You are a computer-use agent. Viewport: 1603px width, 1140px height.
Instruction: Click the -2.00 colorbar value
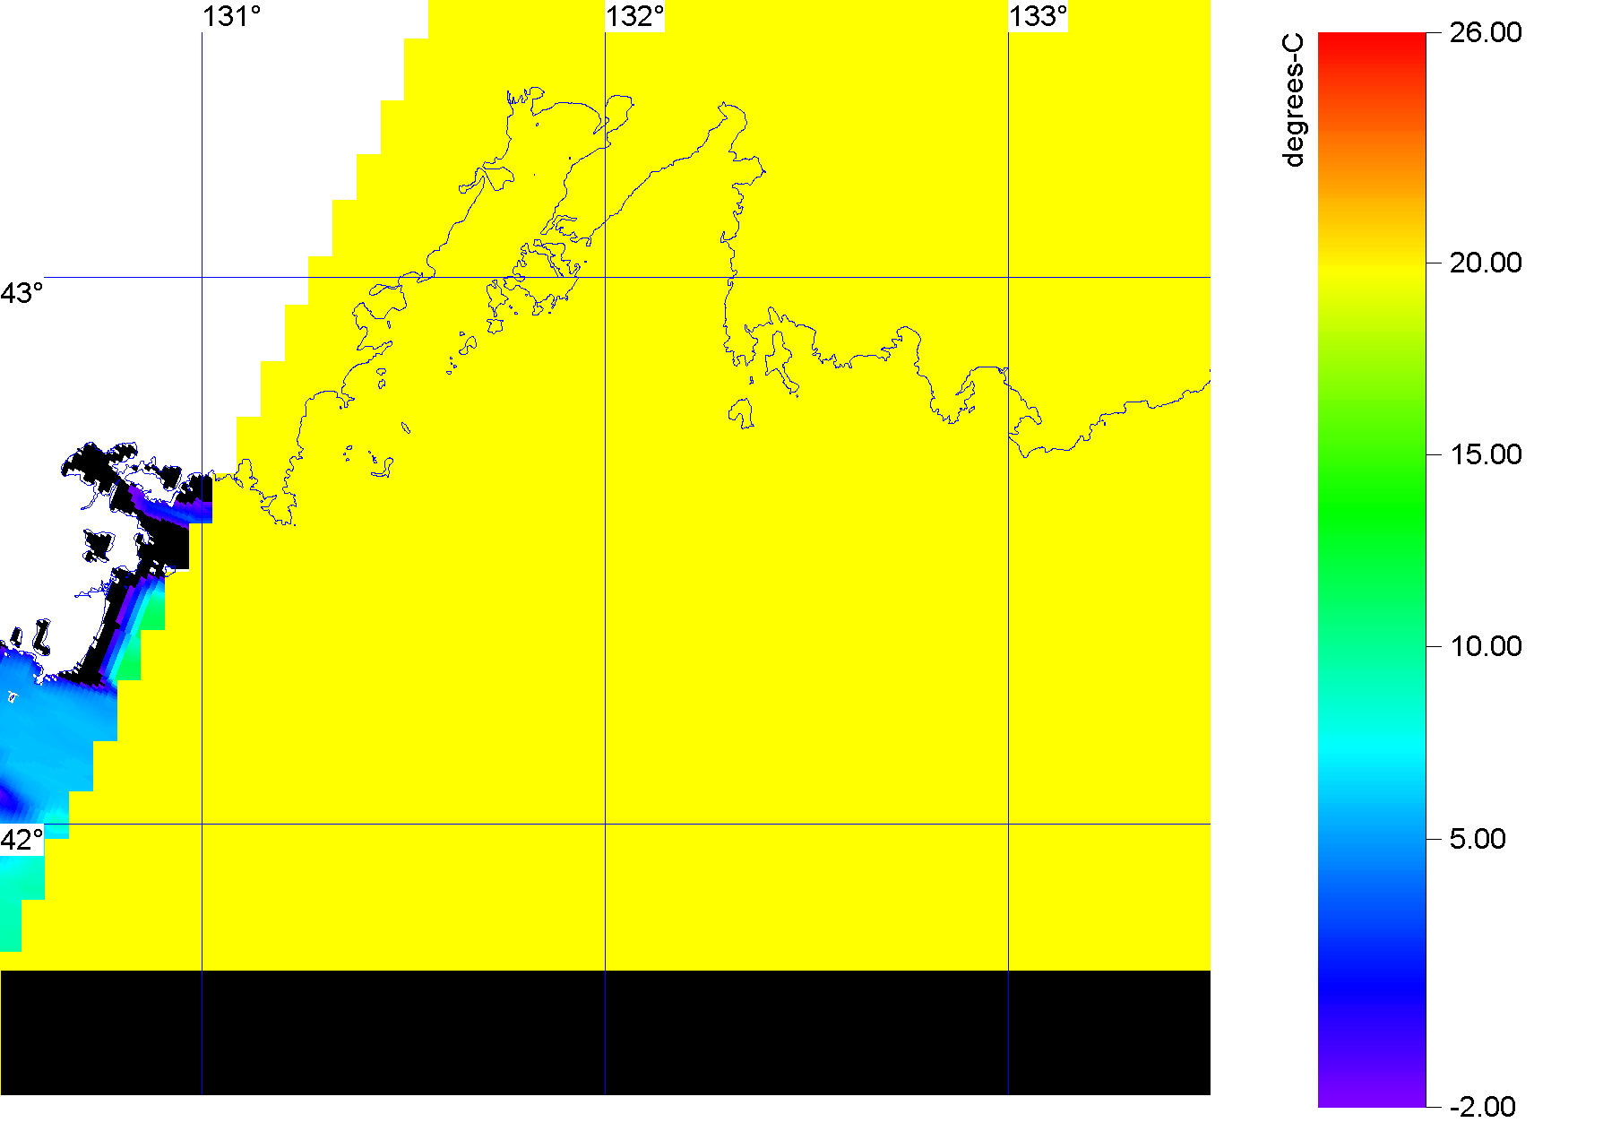[x=1483, y=1107]
